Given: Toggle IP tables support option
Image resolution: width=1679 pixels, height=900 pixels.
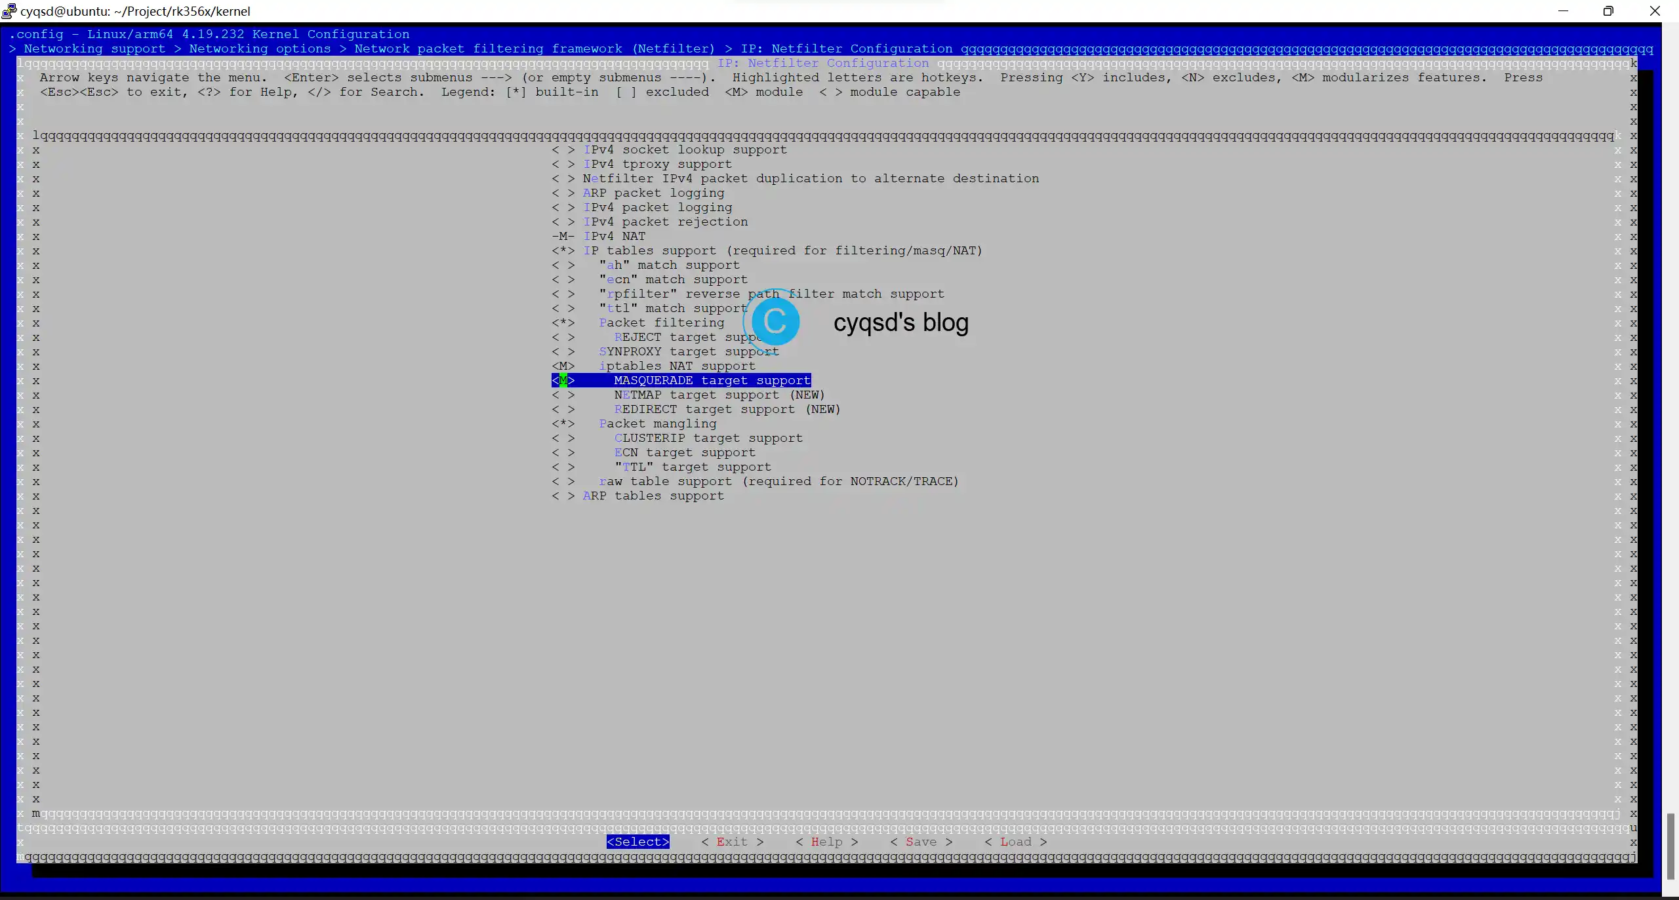Looking at the screenshot, I should 767,250.
